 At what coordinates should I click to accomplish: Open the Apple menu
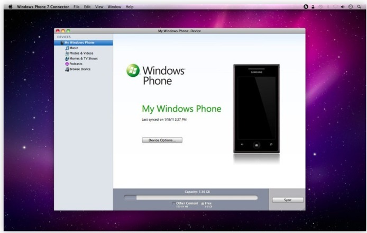pyautogui.click(x=10, y=7)
